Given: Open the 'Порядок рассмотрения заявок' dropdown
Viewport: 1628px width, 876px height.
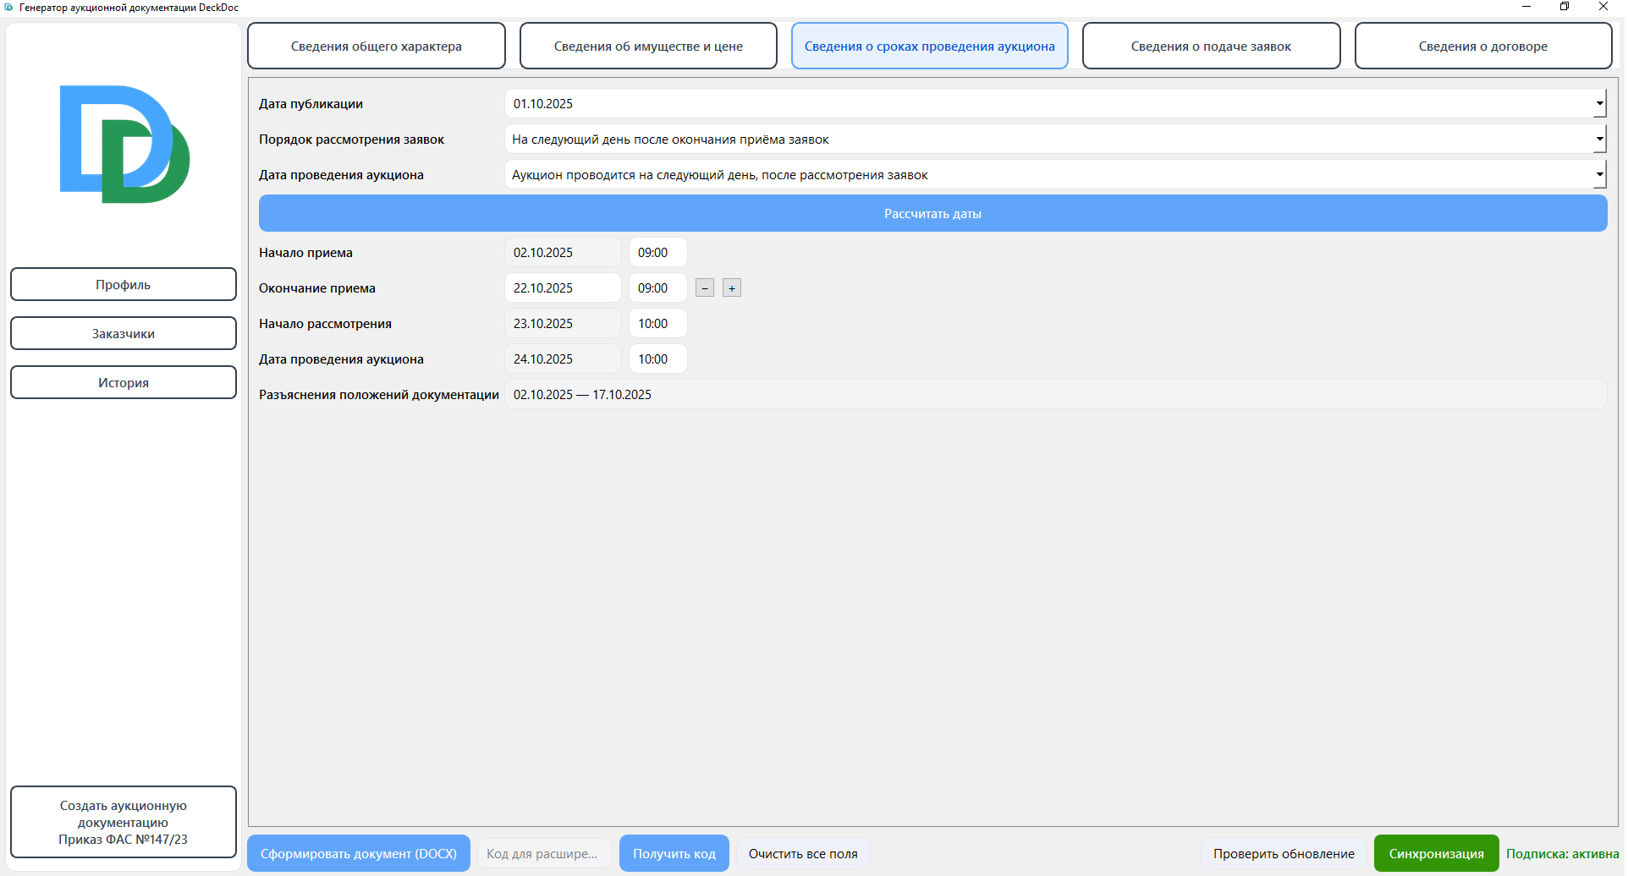Looking at the screenshot, I should tap(1598, 140).
